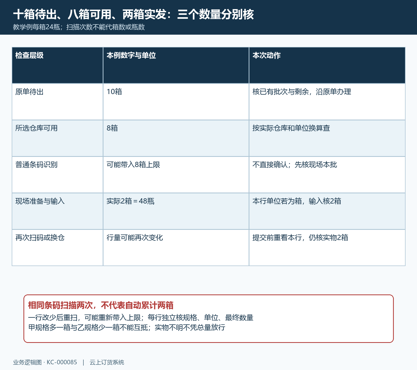This screenshot has width=417, height=370.
Task: Select the '现场准备与输入' cell
Action: (x=58, y=211)
